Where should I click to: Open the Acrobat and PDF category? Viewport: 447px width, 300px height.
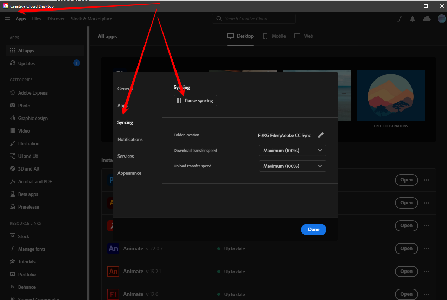[12, 181]
